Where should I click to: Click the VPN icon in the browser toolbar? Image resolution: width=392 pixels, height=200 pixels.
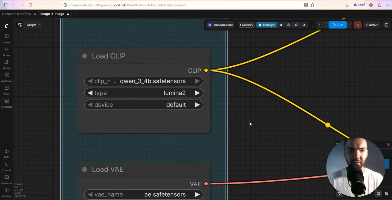click(x=359, y=5)
